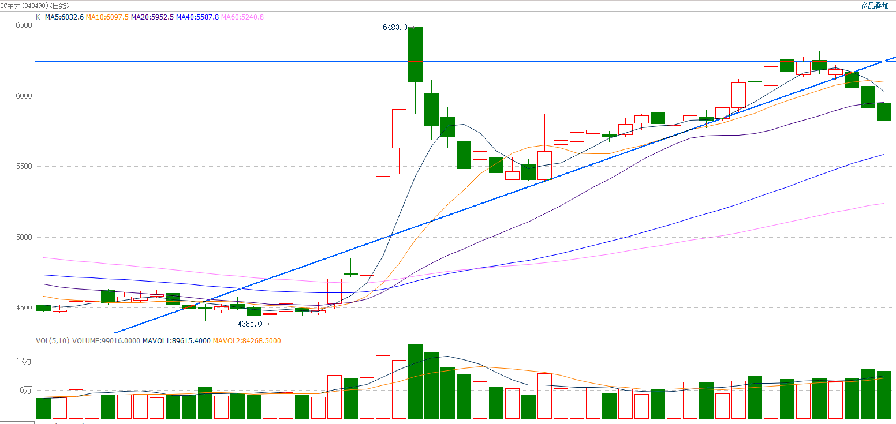
Task: Click the 4500 price axis label
Action: (x=24, y=308)
